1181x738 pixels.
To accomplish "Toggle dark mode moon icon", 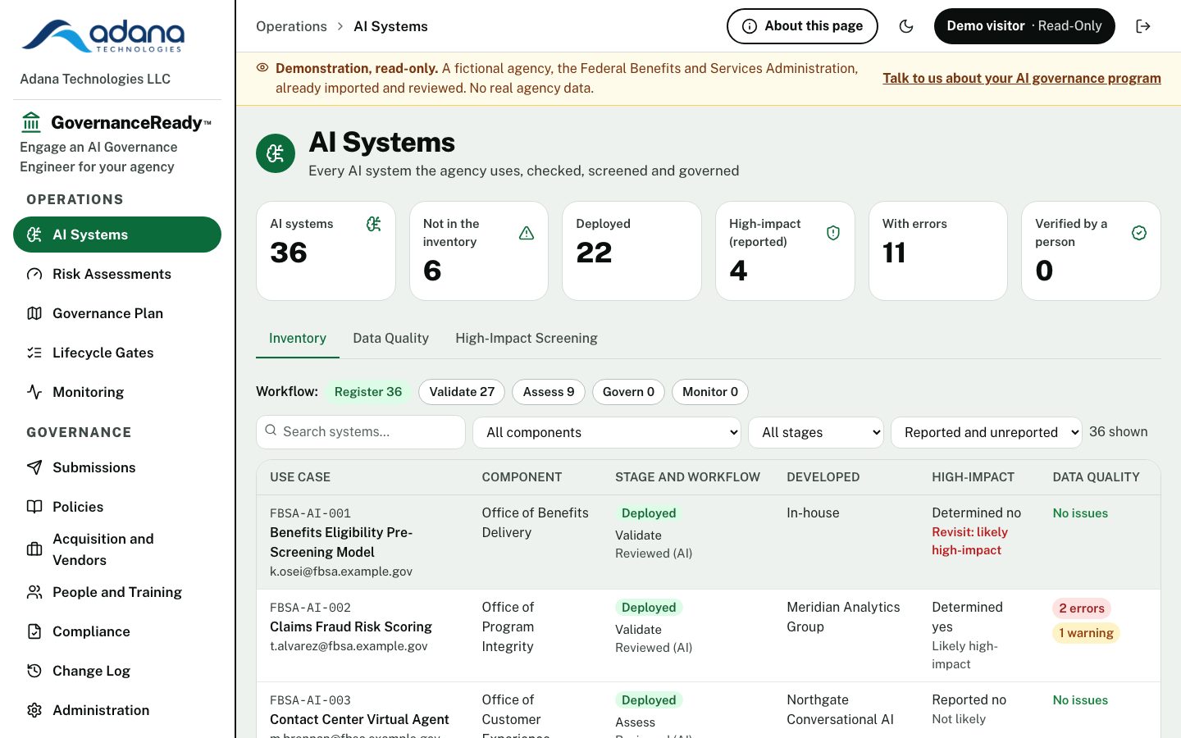I will (906, 26).
